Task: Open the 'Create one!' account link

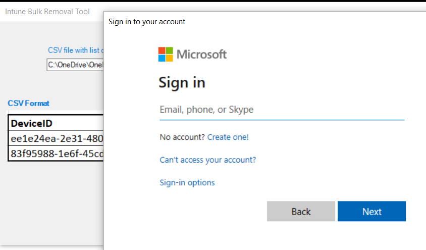Action: pos(228,137)
